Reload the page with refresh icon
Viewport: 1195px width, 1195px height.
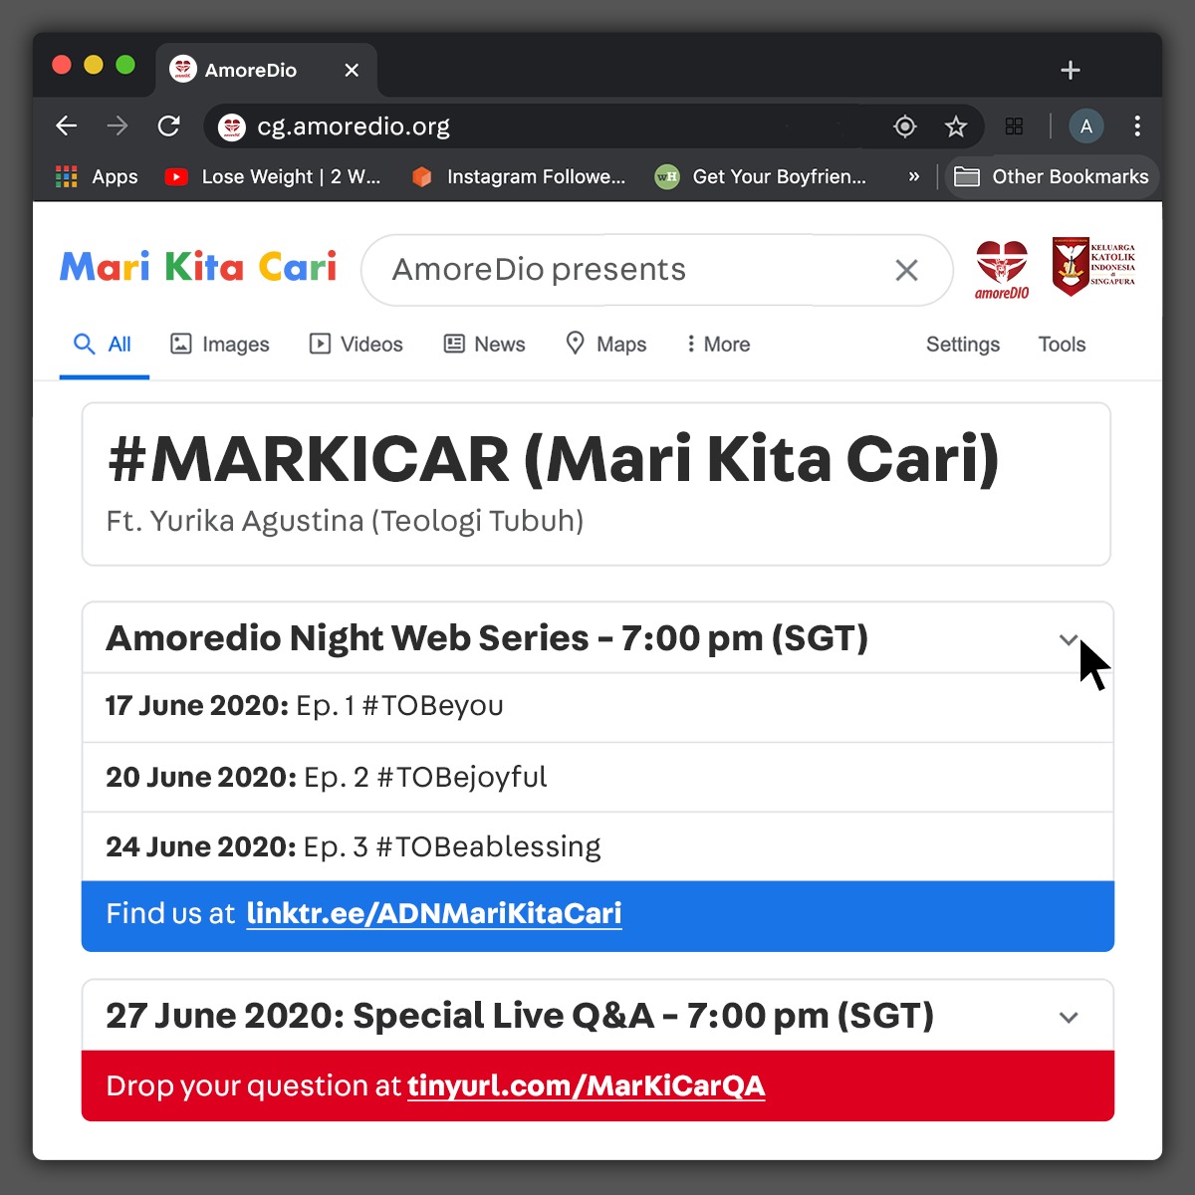pos(169,125)
